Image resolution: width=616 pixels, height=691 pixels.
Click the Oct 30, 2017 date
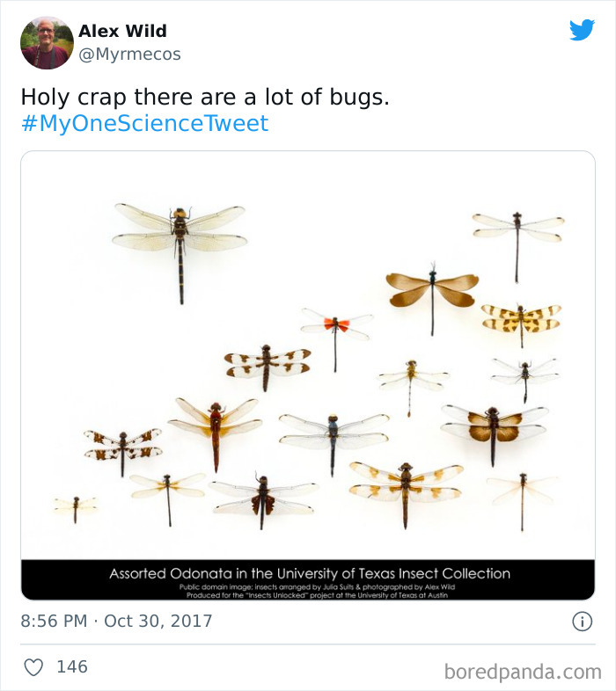[x=158, y=621]
